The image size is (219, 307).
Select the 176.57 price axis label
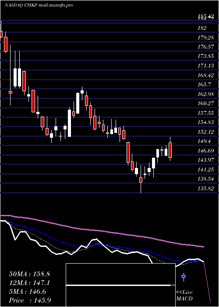pos(205,47)
